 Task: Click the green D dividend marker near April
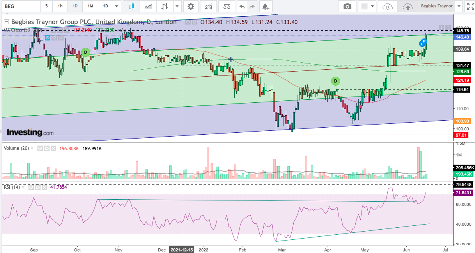click(x=335, y=81)
